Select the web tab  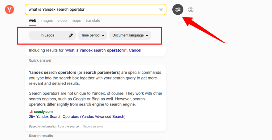tap(32, 20)
